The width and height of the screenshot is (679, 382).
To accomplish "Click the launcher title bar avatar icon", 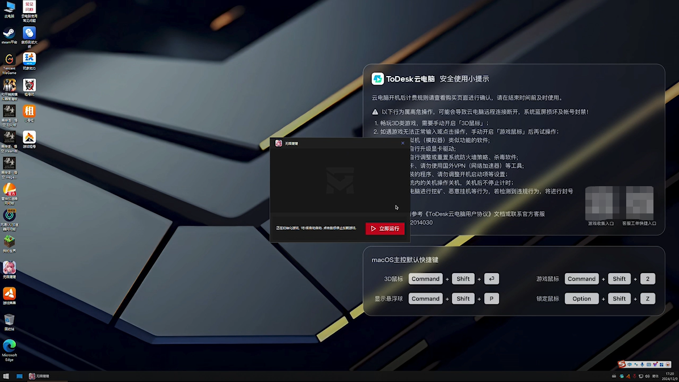I will (x=278, y=144).
